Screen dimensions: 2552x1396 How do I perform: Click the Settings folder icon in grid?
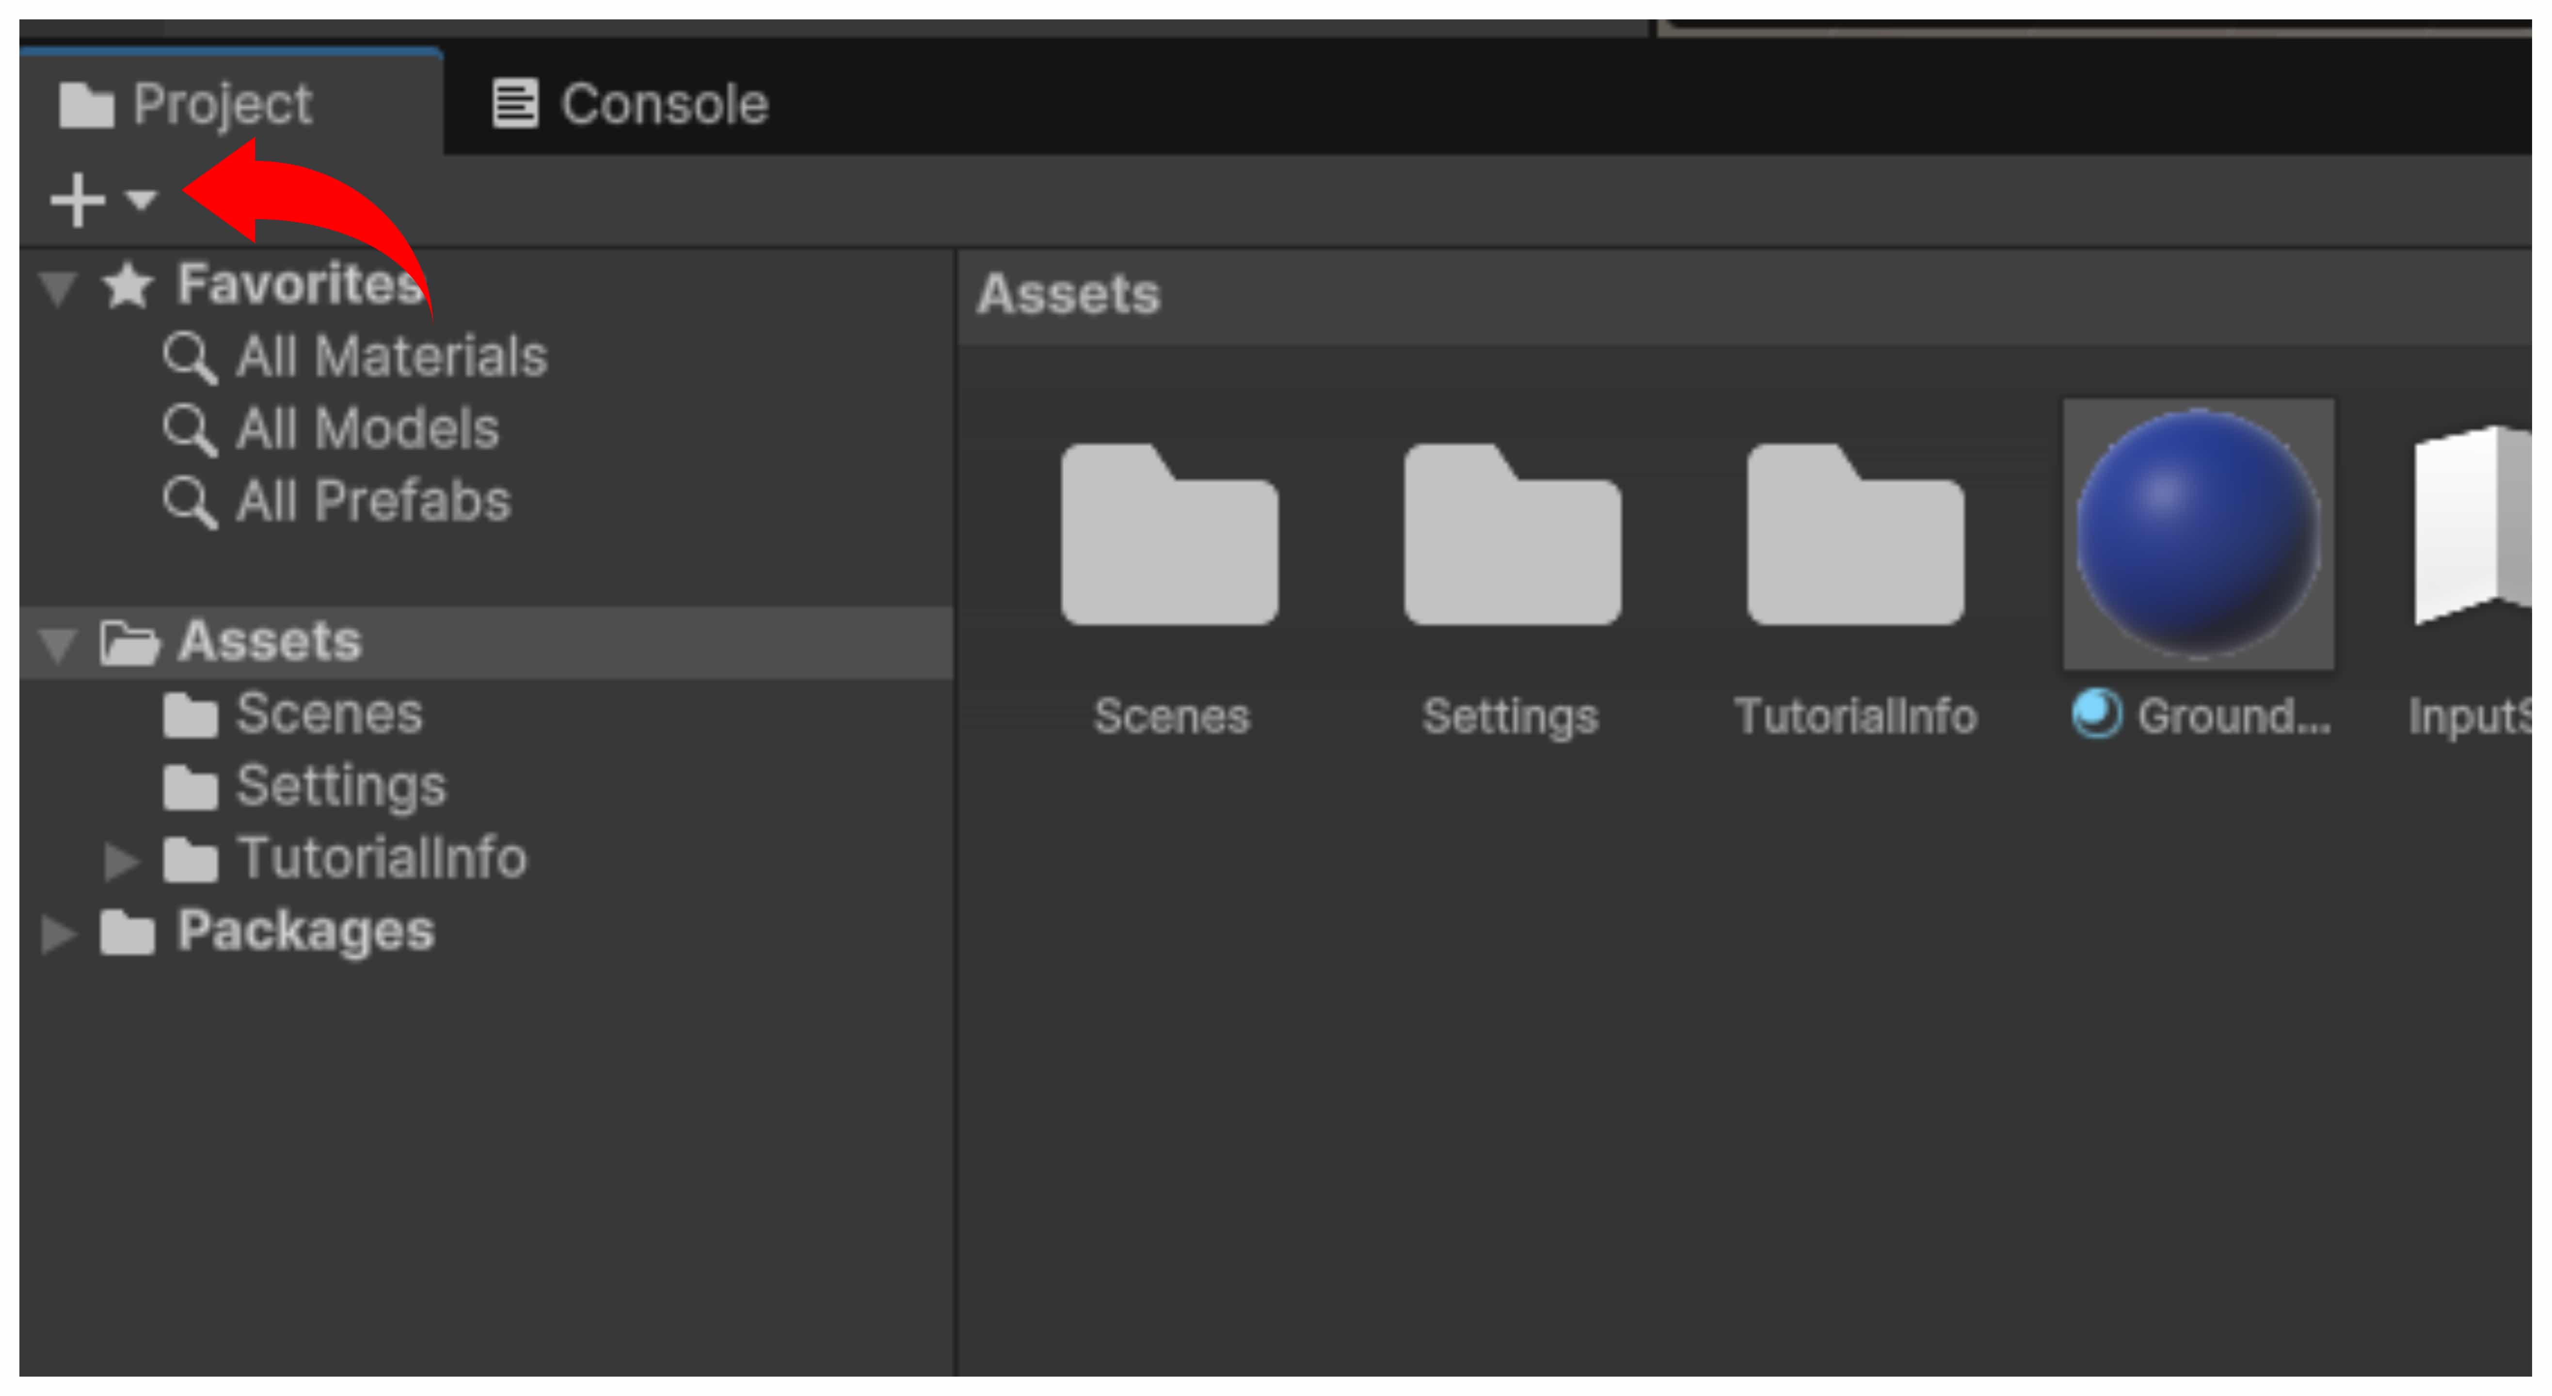[x=1512, y=535]
